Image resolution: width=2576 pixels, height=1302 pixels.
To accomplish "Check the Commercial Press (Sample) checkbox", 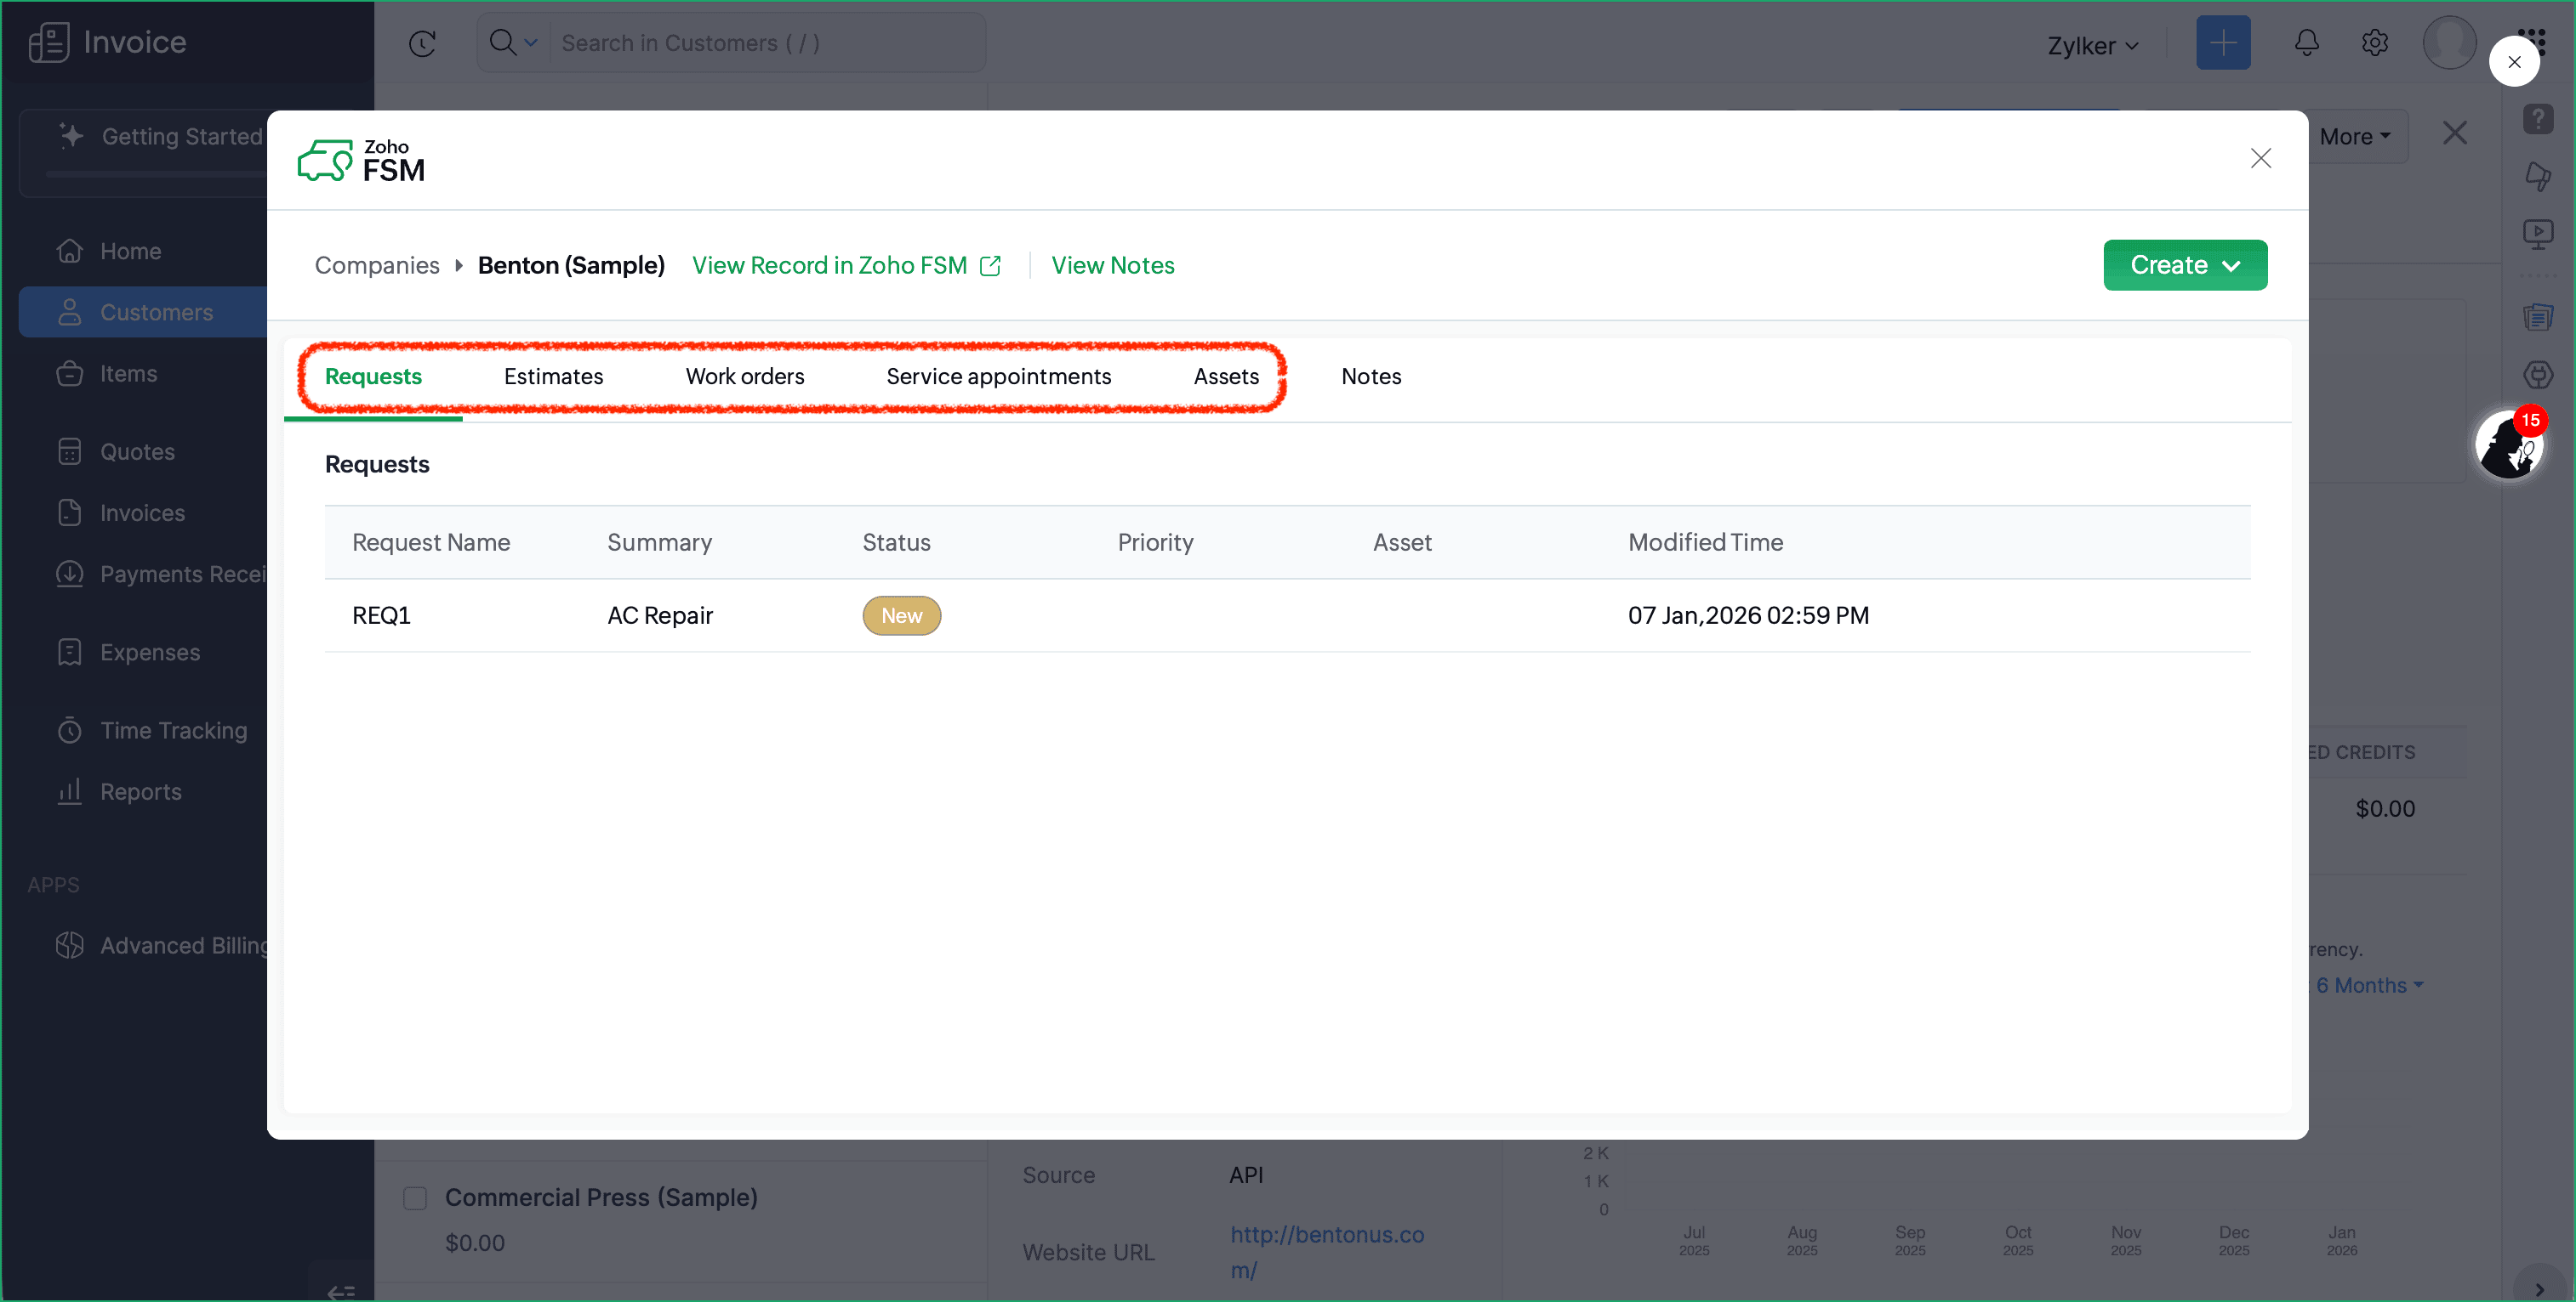I will pos(415,1197).
